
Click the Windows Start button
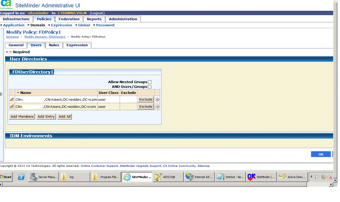tap(6, 177)
